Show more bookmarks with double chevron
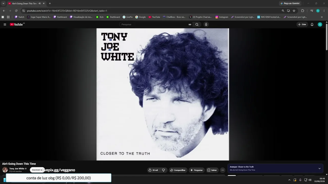The image size is (328, 184). point(322,17)
